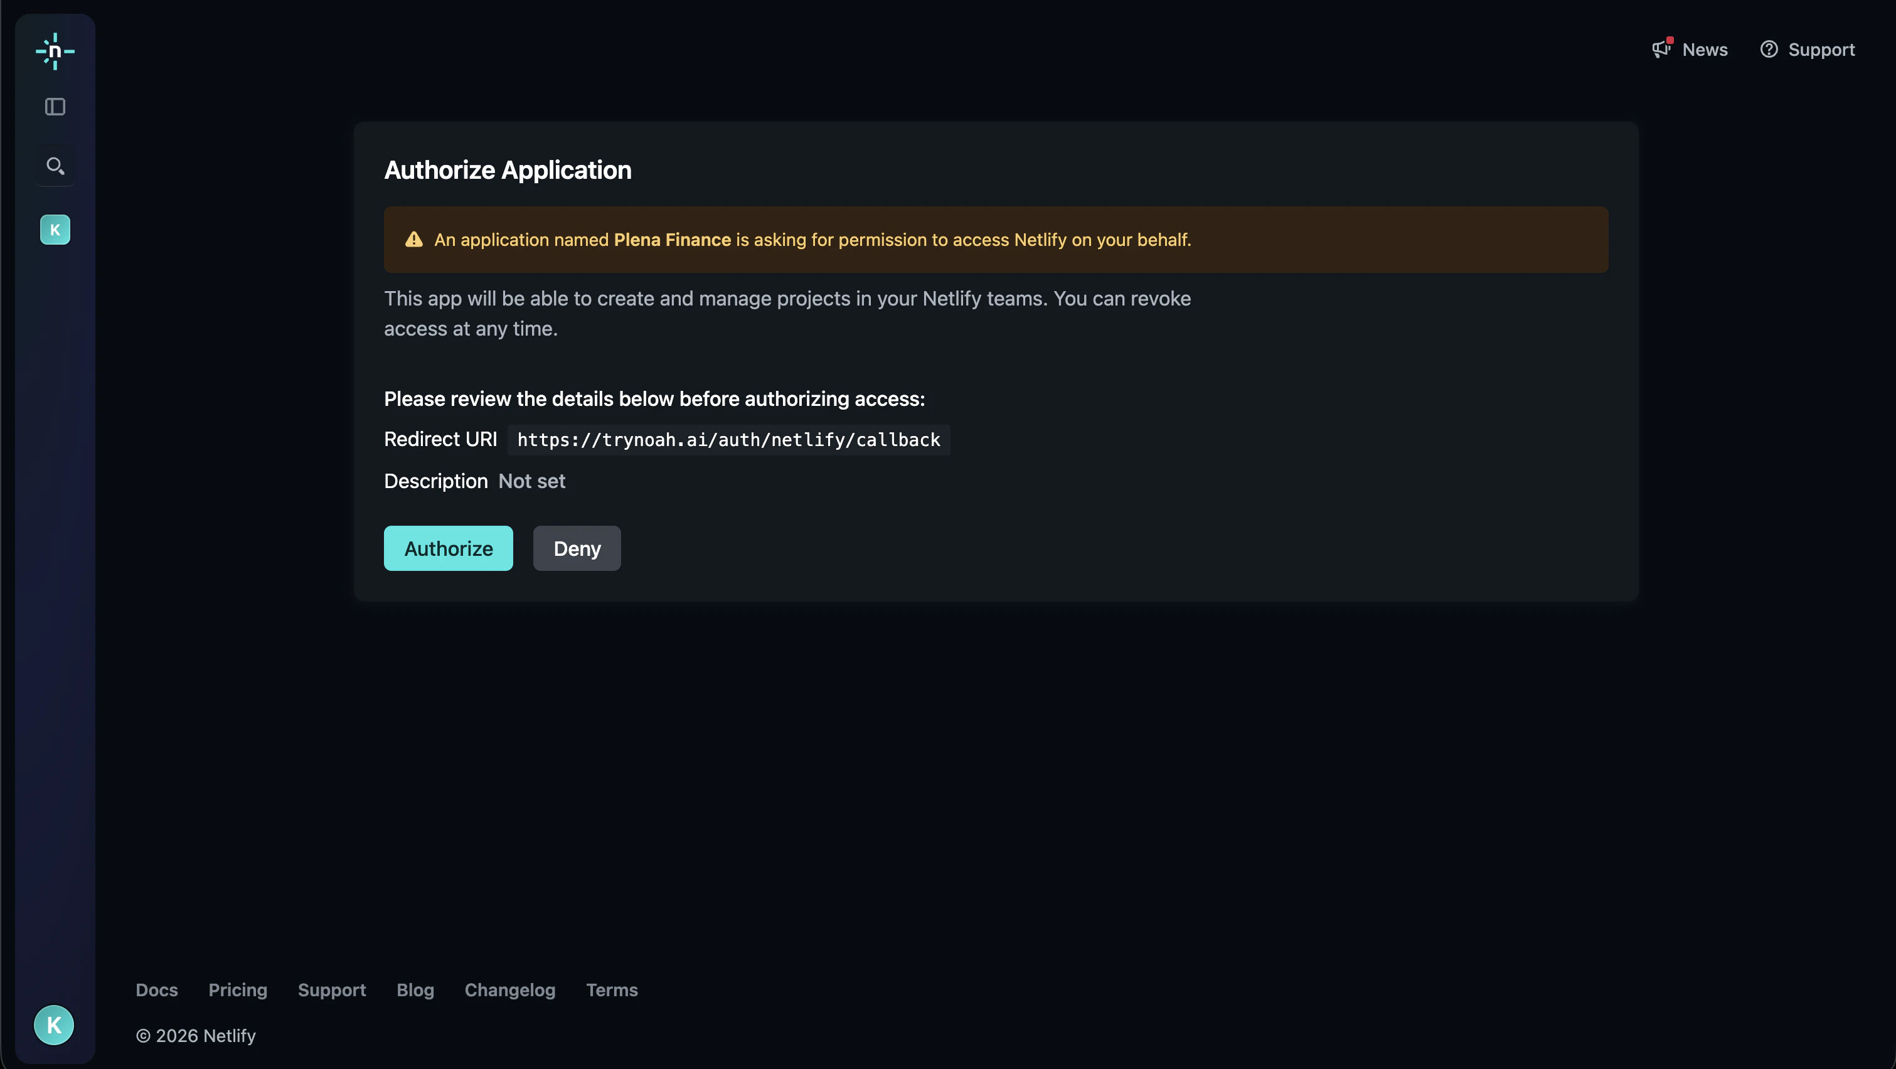Image resolution: width=1896 pixels, height=1069 pixels.
Task: Click the Authorize button
Action: 447,548
